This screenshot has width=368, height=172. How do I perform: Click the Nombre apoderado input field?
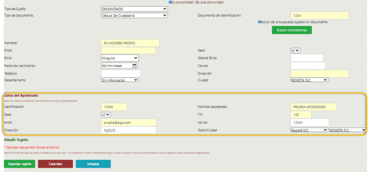(x=313, y=107)
